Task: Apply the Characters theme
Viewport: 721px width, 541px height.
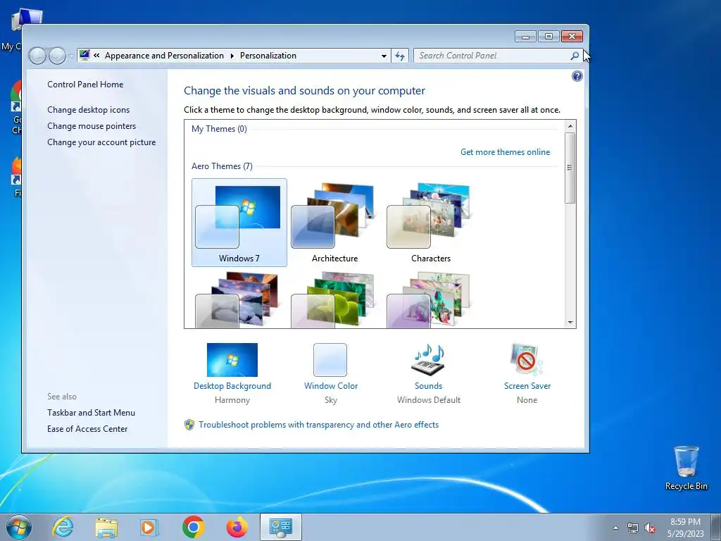Action: coord(430,223)
